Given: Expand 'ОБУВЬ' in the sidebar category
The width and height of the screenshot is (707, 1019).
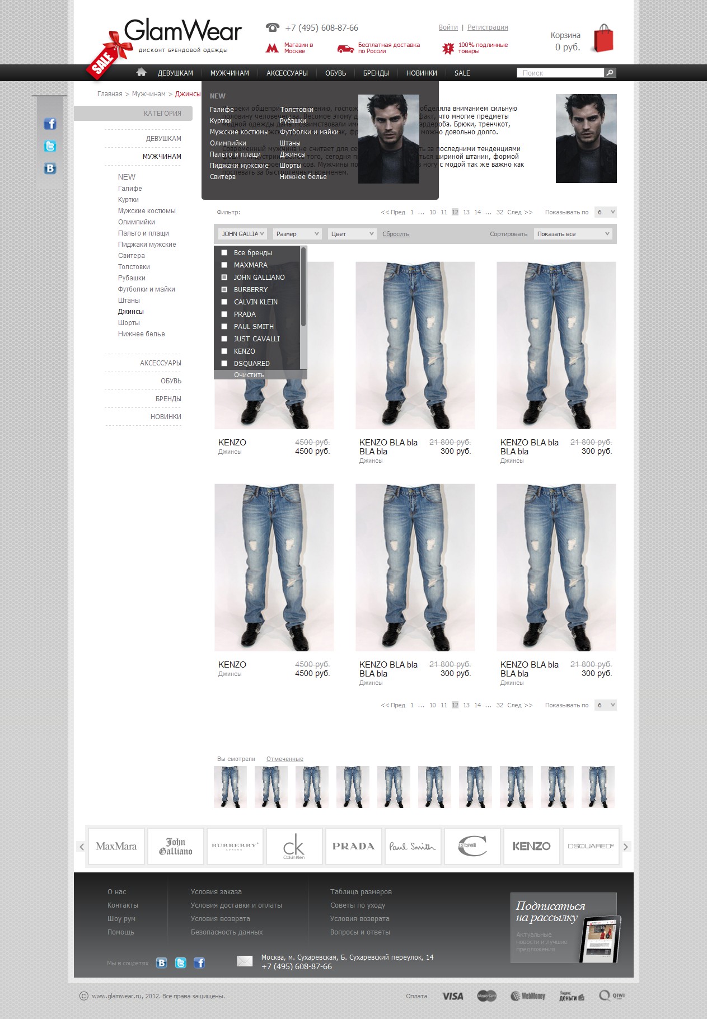Looking at the screenshot, I should click(171, 381).
